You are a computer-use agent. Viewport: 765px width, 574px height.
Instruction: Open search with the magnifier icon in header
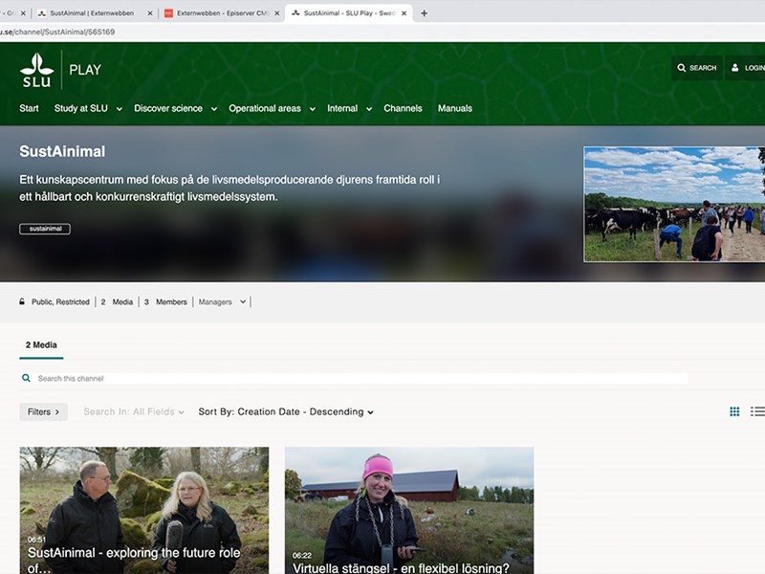click(x=682, y=68)
